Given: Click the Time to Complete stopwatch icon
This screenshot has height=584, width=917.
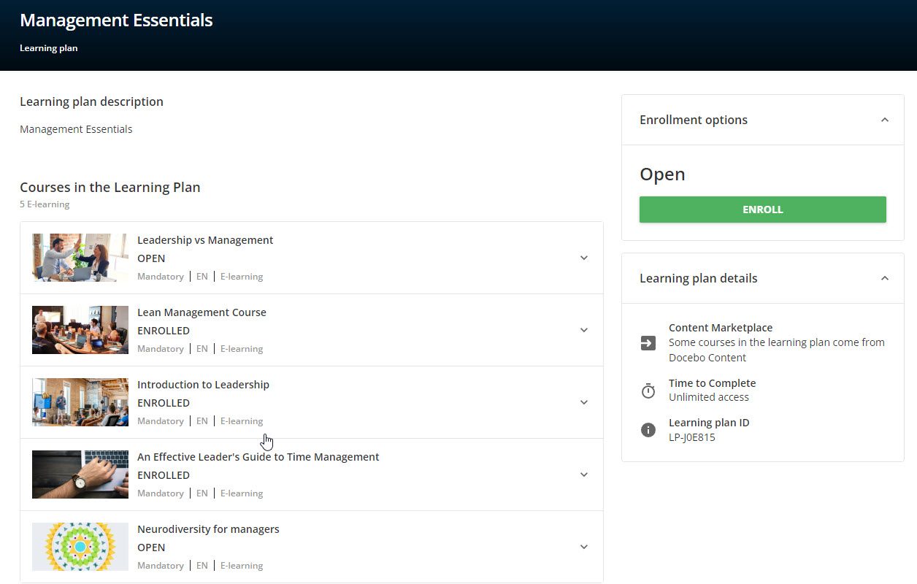Looking at the screenshot, I should point(648,391).
